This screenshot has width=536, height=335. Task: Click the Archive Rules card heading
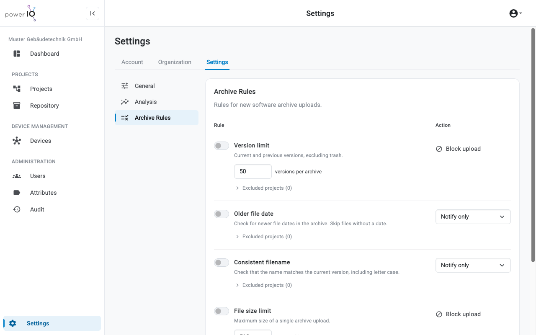click(x=235, y=92)
